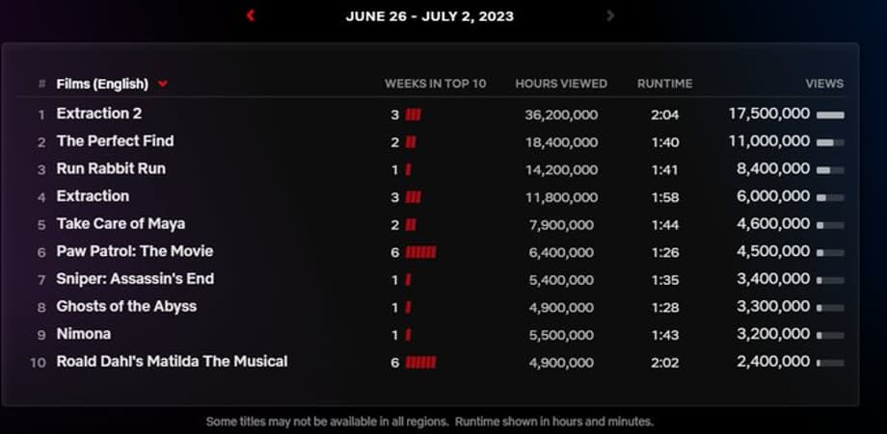Click the Hours Viewed column header
Viewport: 887px width, 434px height.
point(561,84)
